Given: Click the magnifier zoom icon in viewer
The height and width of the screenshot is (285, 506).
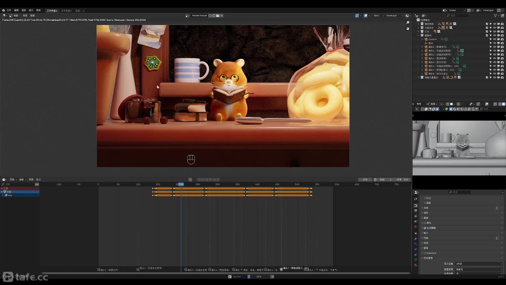Looking at the screenshot, I should point(408,22).
